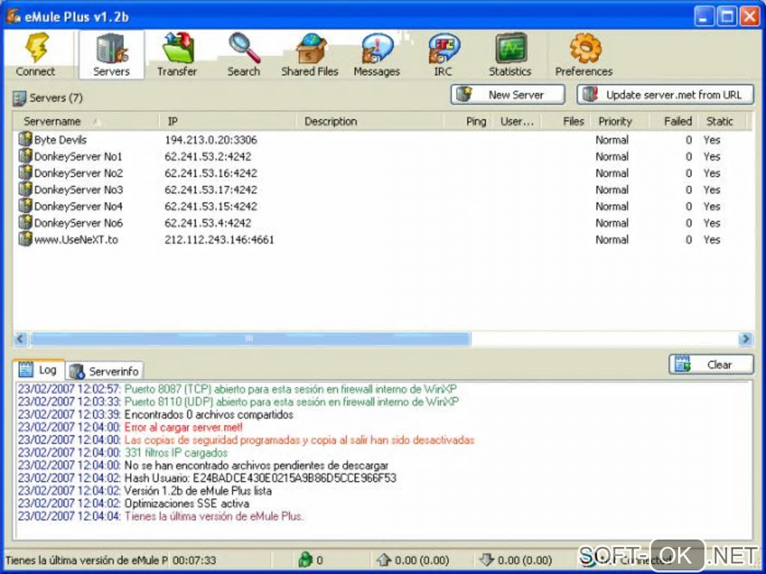Viewport: 766px width, 574px height.
Task: Click log line '331 filtros IP cargados'
Action: click(176, 453)
